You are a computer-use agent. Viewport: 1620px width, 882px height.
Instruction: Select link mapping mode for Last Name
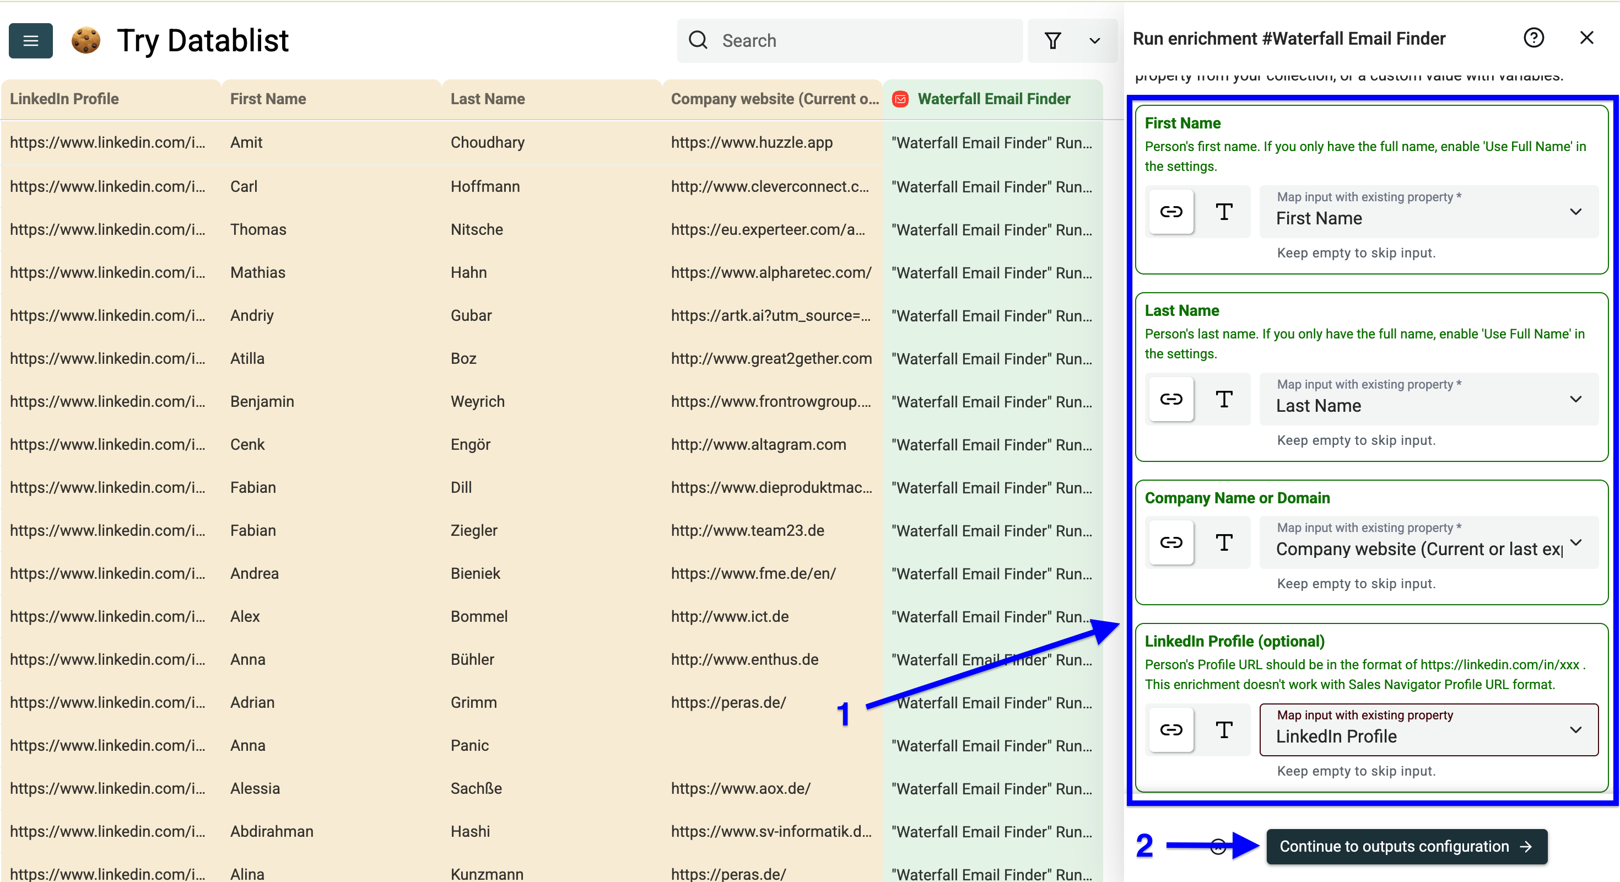tap(1171, 400)
